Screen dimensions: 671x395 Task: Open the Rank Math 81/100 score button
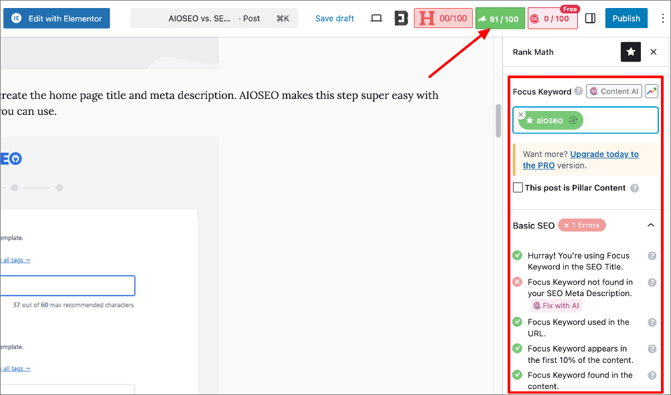pyautogui.click(x=500, y=18)
